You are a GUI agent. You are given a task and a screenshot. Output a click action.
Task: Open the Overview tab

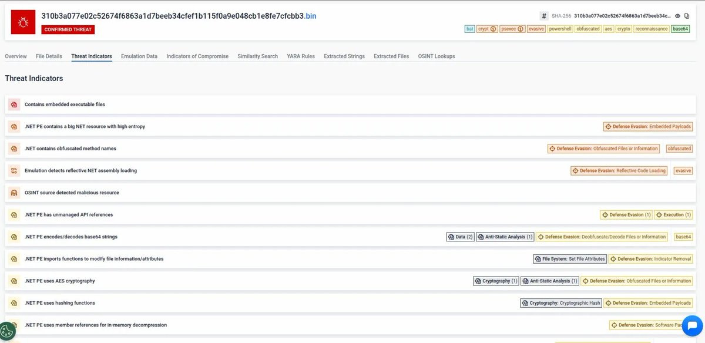pos(16,56)
